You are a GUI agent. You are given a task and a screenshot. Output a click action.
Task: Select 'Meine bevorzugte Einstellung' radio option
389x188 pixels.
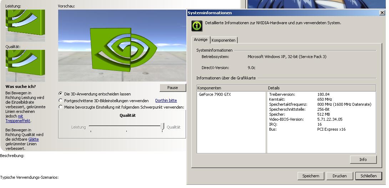[61, 107]
